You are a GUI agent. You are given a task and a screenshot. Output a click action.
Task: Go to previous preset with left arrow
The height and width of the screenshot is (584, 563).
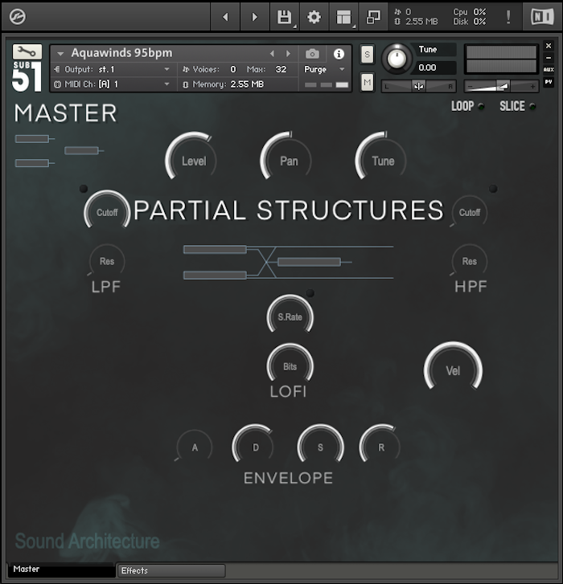[225, 17]
